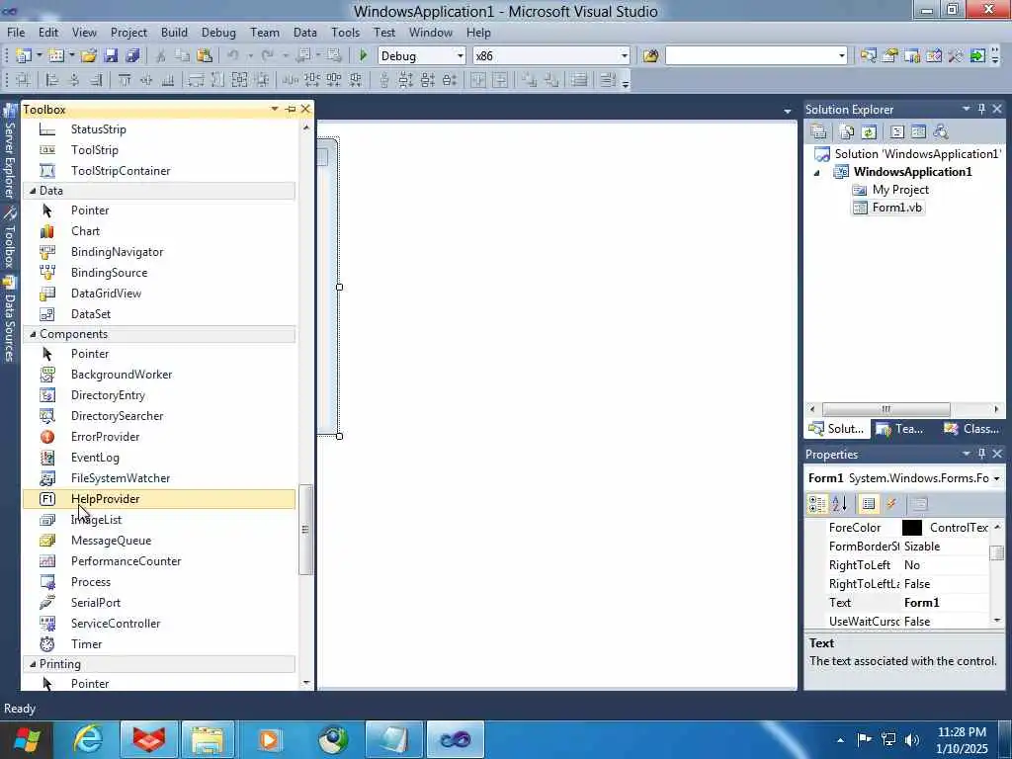
Task: Toggle Categorized view in Properties
Action: click(817, 504)
